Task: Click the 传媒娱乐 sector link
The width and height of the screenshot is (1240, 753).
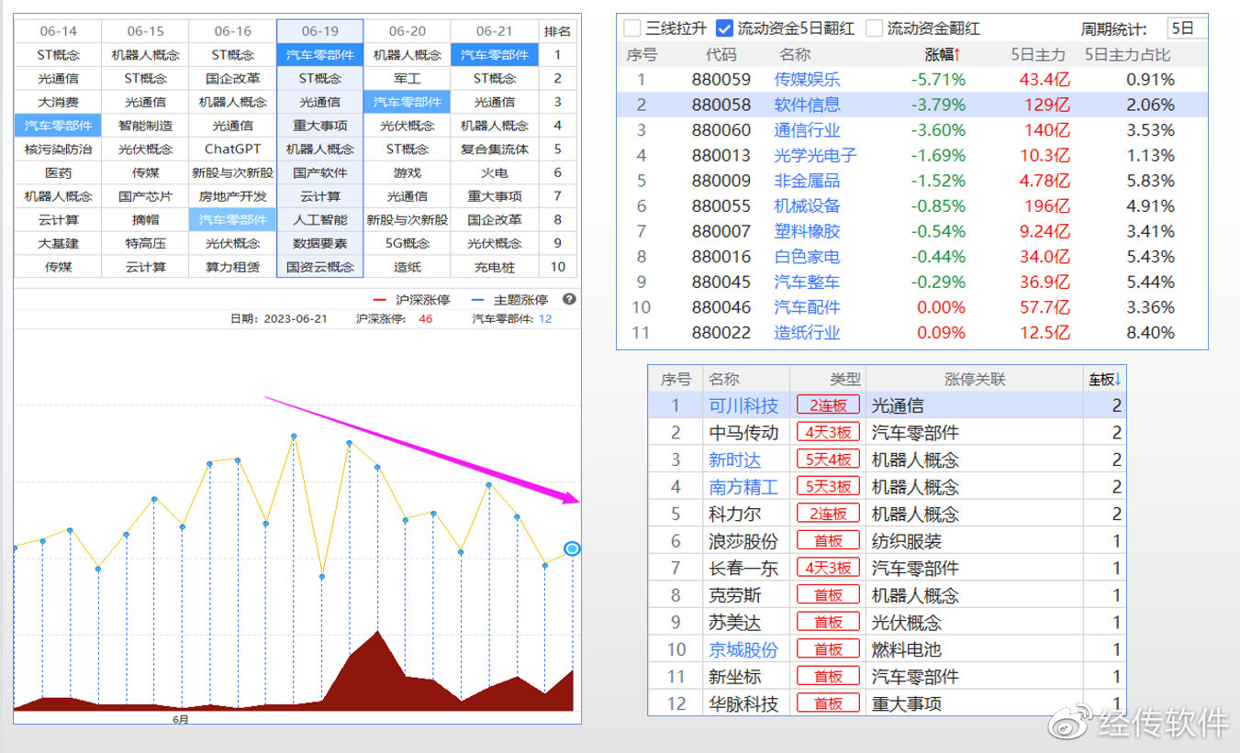Action: (x=806, y=79)
